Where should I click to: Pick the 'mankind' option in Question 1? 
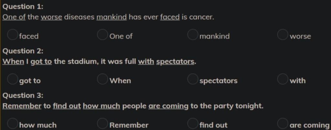pyautogui.click(x=193, y=35)
